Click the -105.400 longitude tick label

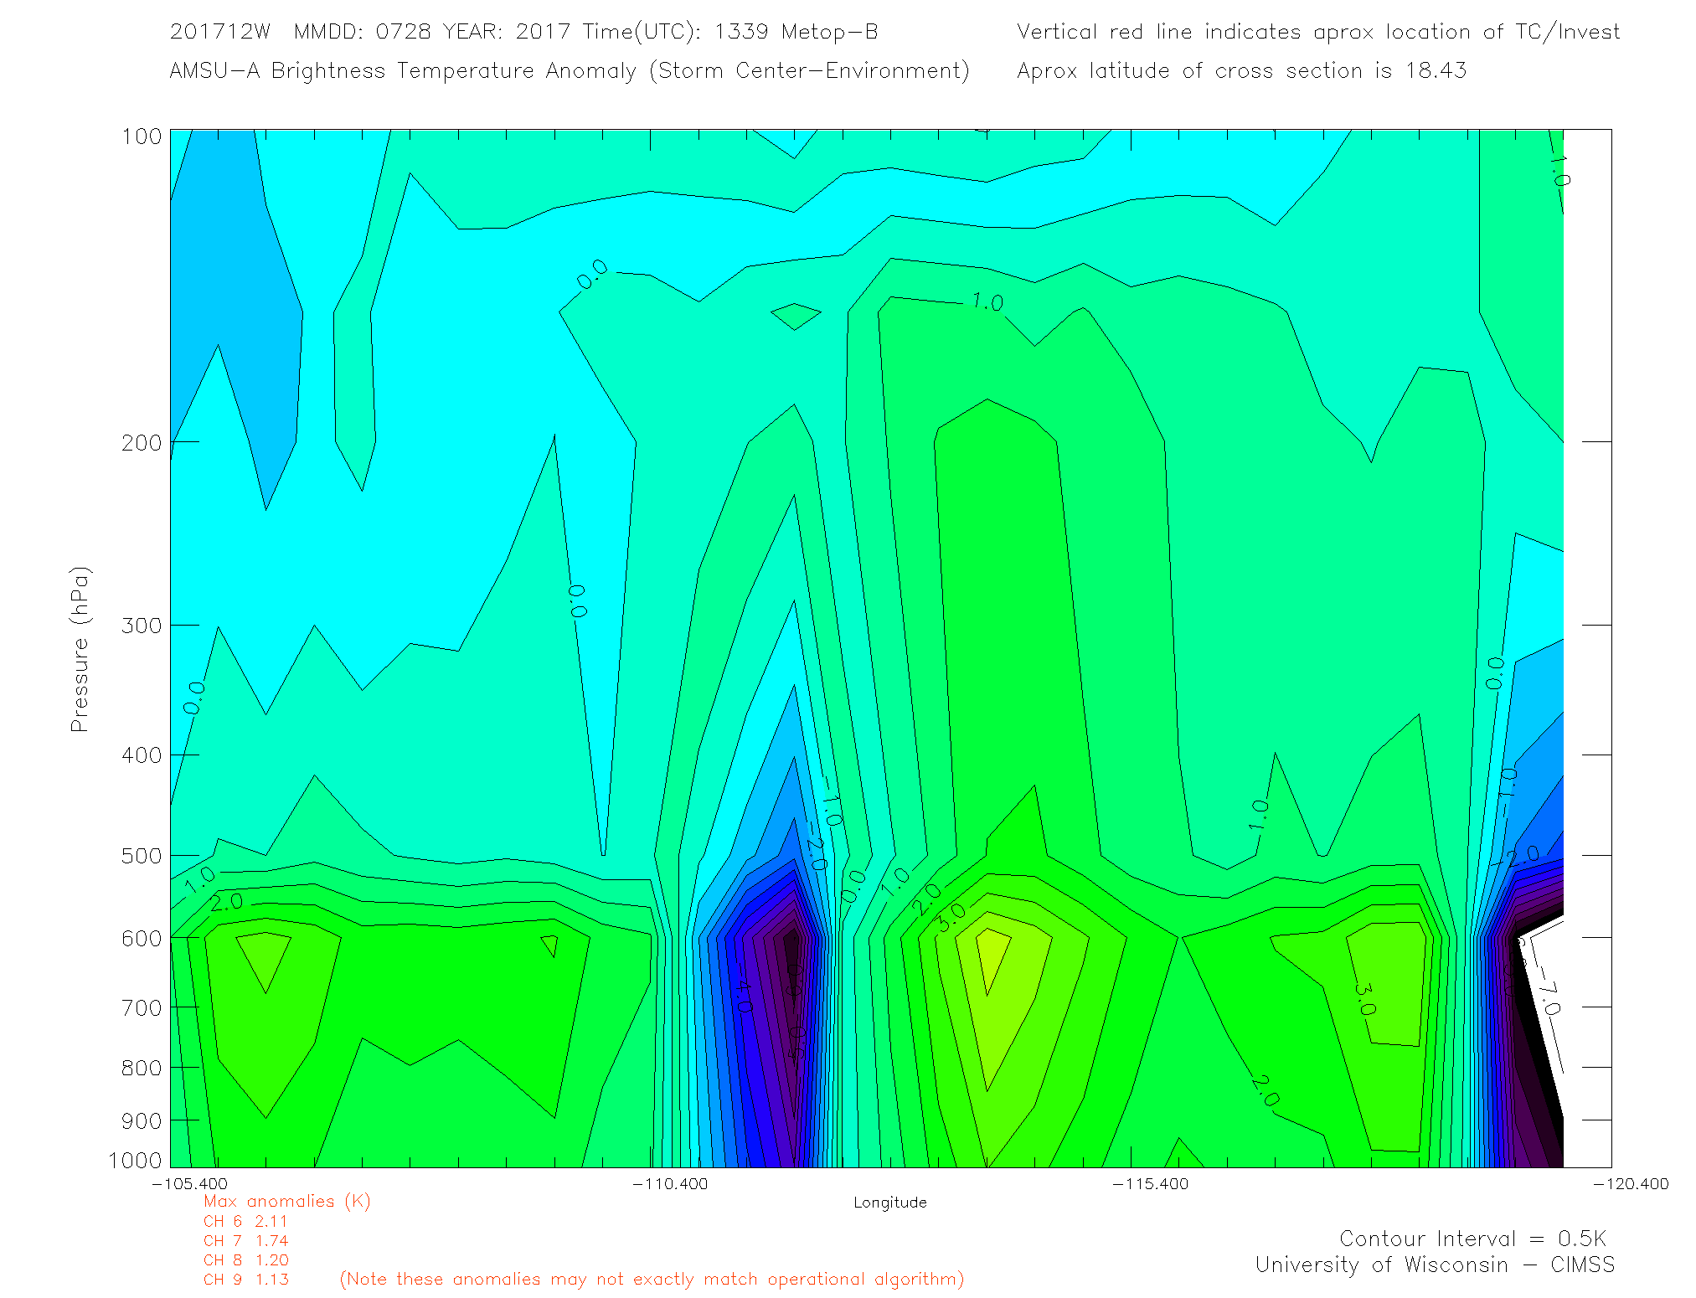click(189, 1183)
